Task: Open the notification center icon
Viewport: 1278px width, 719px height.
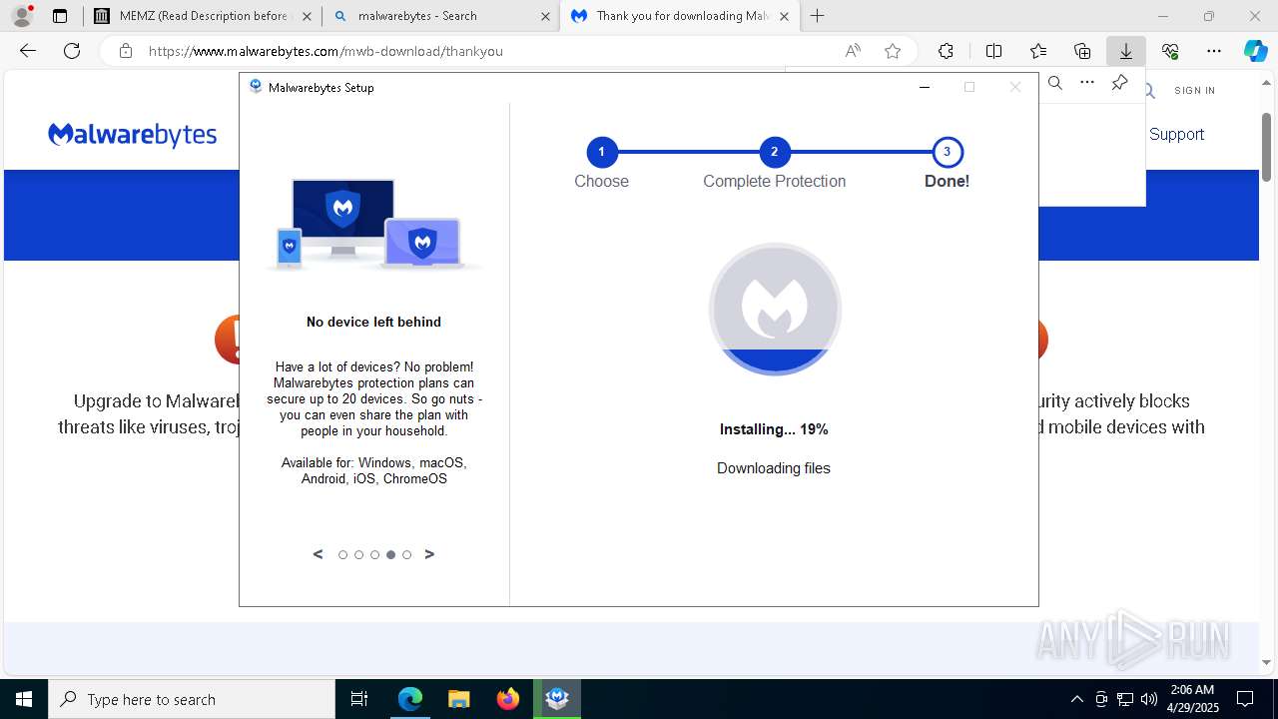Action: click(1245, 699)
